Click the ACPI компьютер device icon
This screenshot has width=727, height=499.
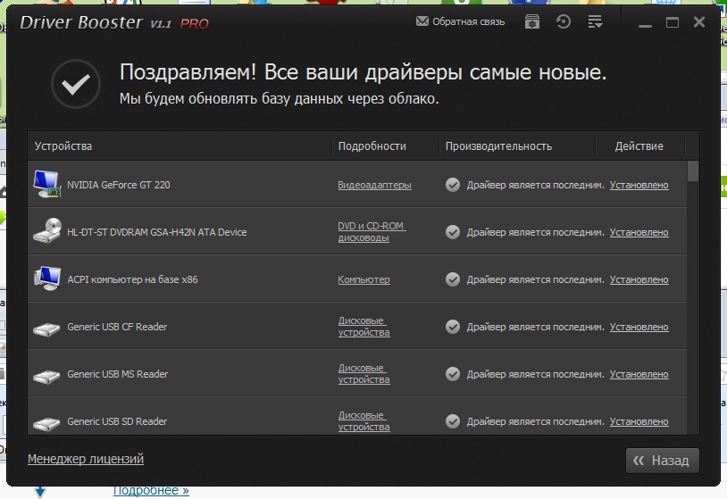coord(46,279)
